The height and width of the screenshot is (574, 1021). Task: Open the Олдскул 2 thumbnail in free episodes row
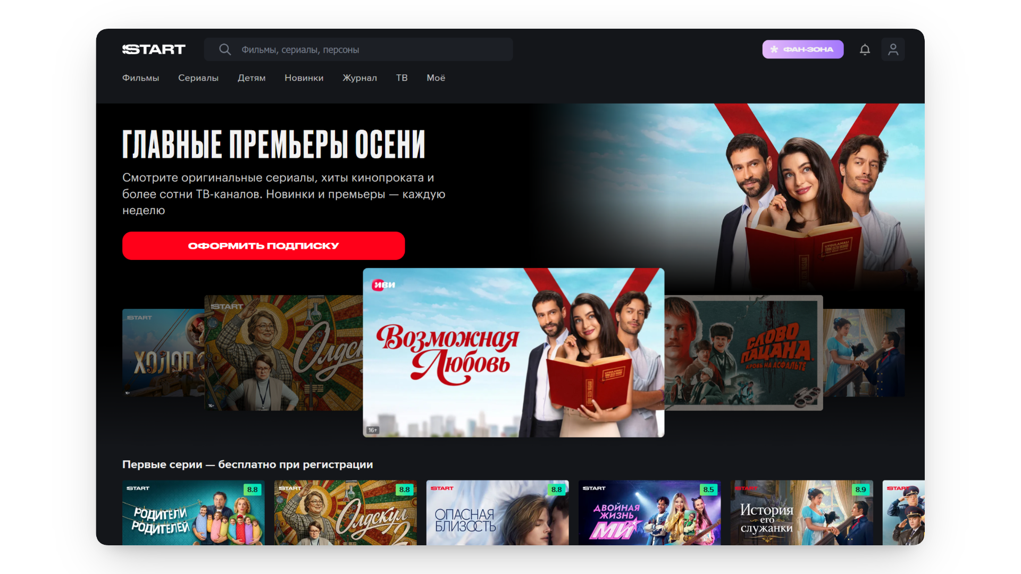345,512
